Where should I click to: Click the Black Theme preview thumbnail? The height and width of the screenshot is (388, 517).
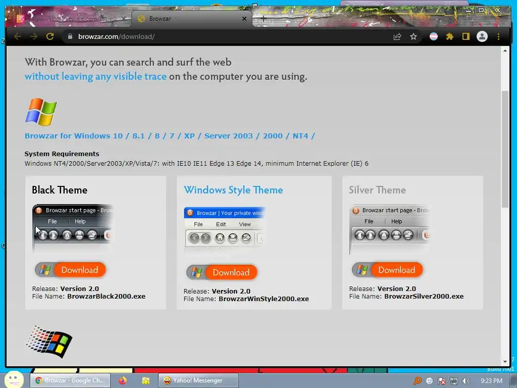pyautogui.click(x=73, y=228)
